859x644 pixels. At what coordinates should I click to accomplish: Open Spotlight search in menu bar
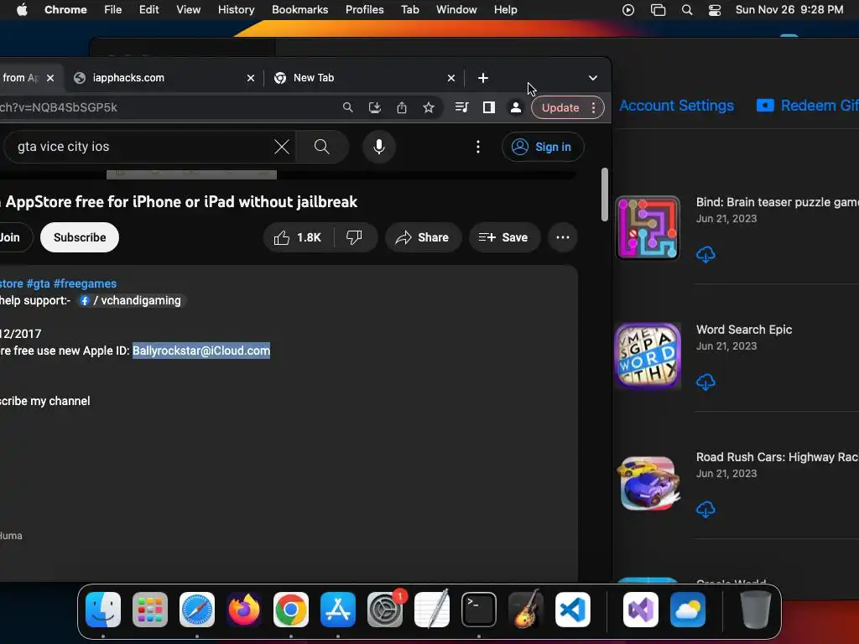pyautogui.click(x=687, y=10)
